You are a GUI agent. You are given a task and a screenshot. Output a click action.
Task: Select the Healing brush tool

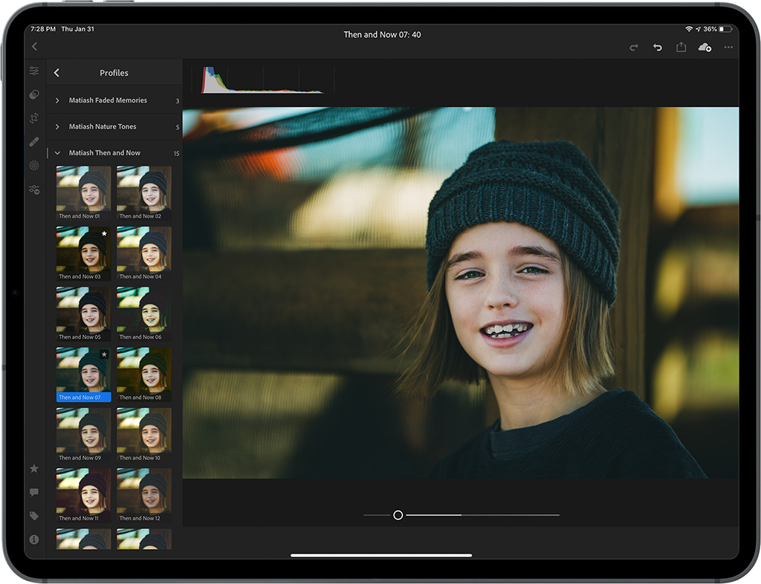(34, 141)
